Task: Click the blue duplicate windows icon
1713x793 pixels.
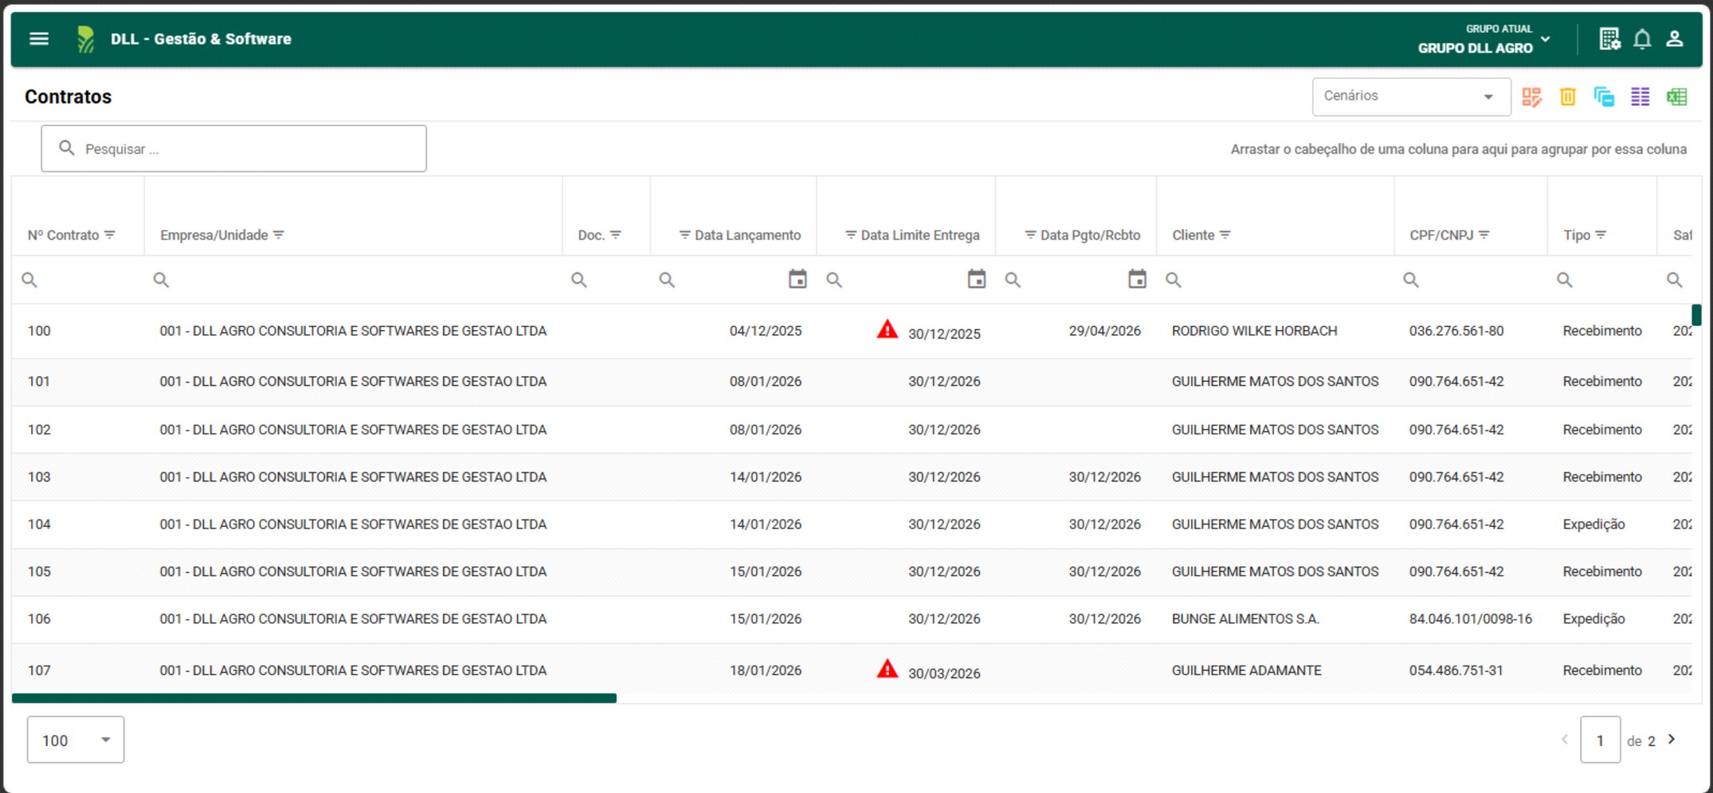Action: click(1604, 96)
